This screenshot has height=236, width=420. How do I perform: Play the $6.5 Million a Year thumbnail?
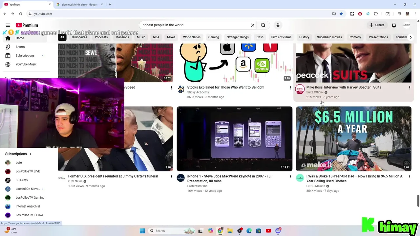click(354, 139)
